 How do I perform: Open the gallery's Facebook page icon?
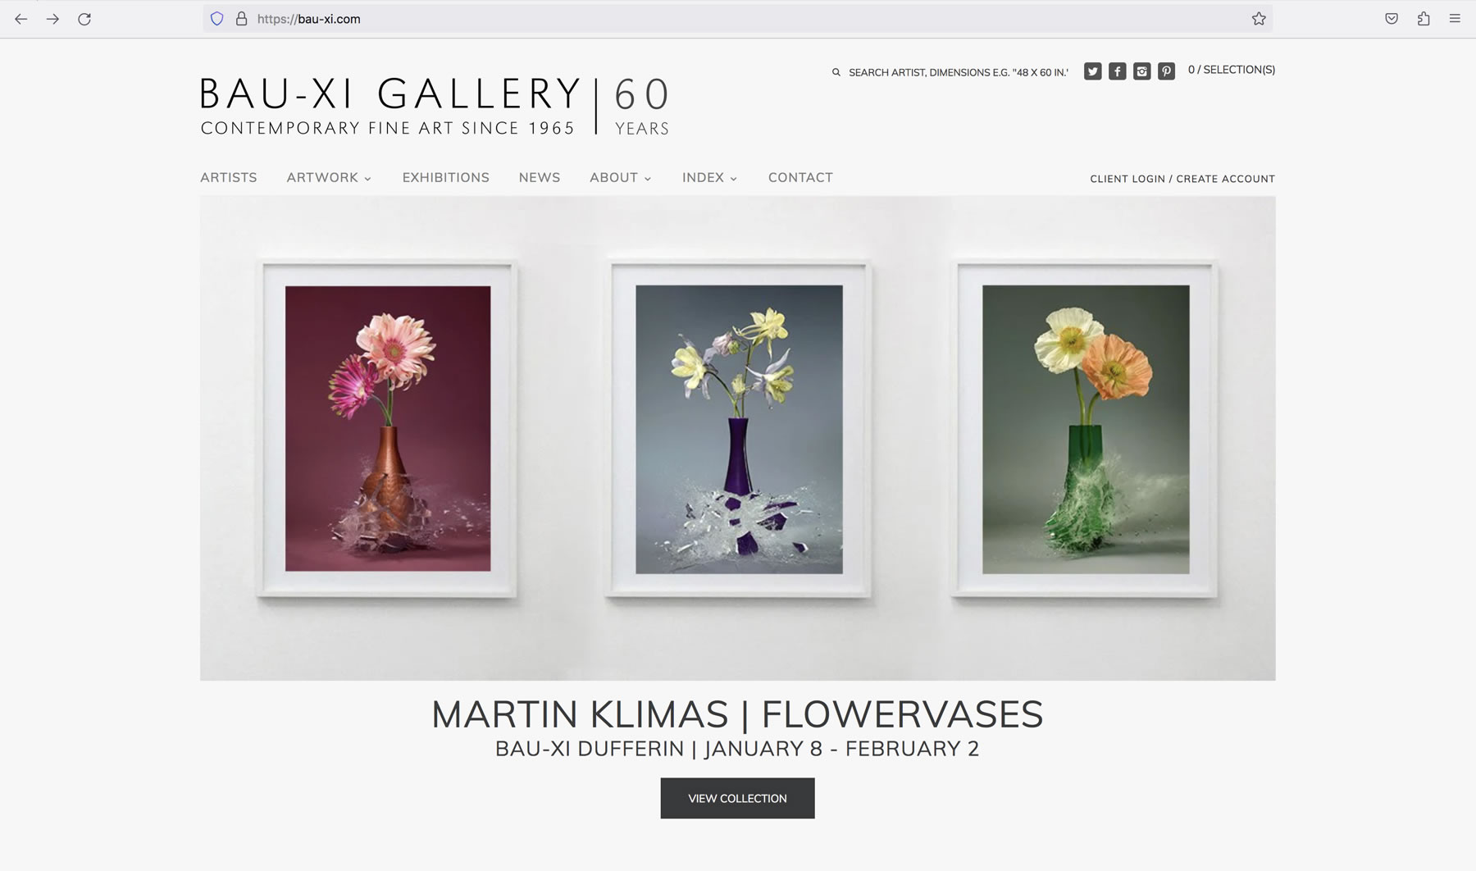point(1117,71)
